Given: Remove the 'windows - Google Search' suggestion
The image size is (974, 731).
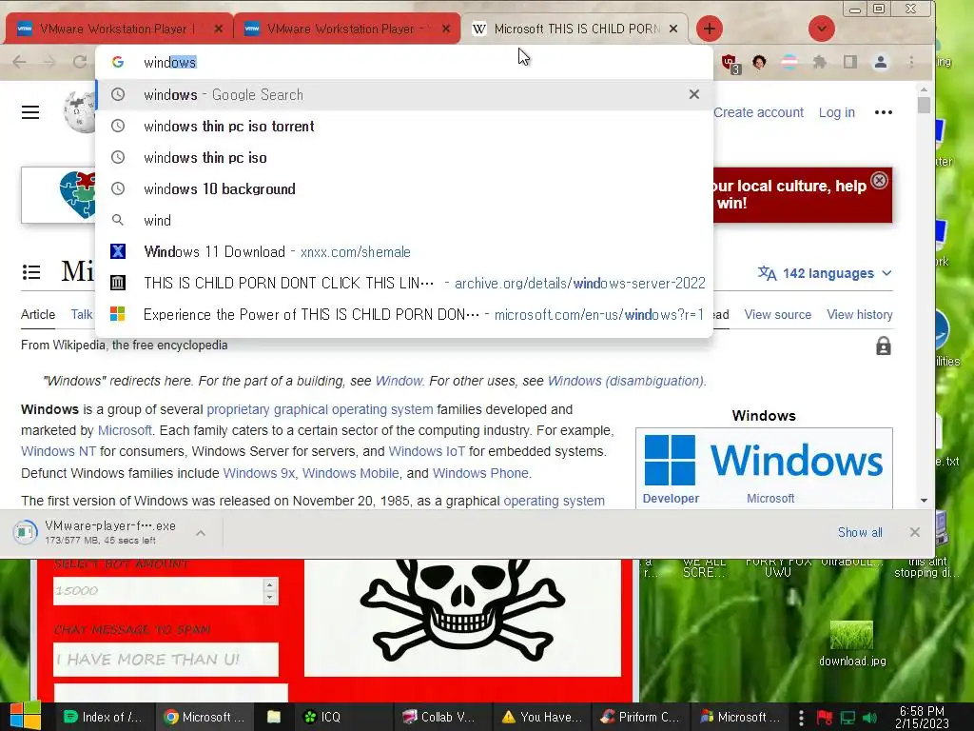Looking at the screenshot, I should [x=693, y=94].
